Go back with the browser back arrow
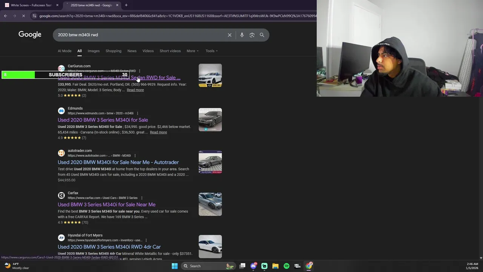Viewport: 483px width, 272px height. [x=5, y=16]
